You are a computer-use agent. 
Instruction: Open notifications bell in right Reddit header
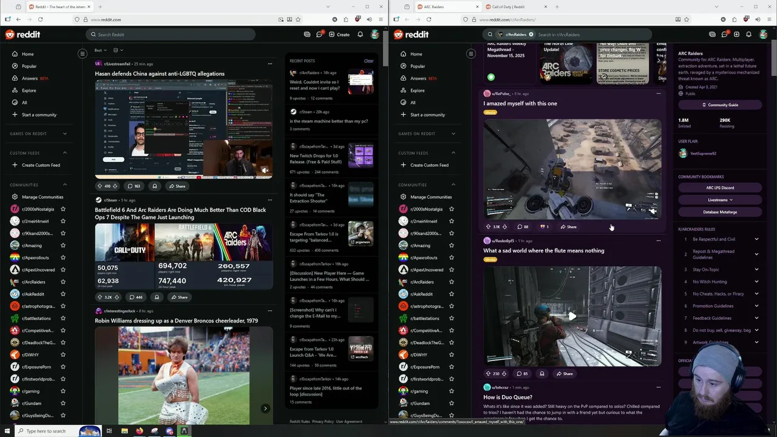click(748, 35)
